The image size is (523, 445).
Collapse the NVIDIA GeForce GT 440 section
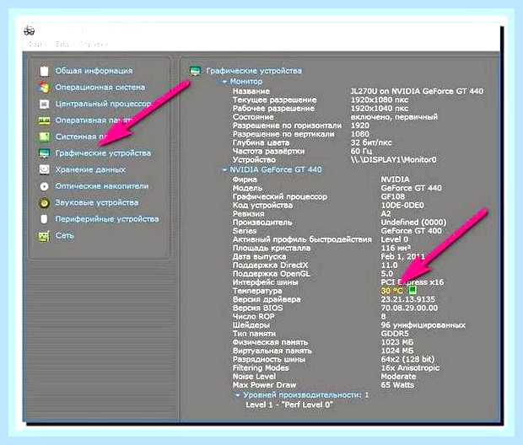(x=224, y=170)
